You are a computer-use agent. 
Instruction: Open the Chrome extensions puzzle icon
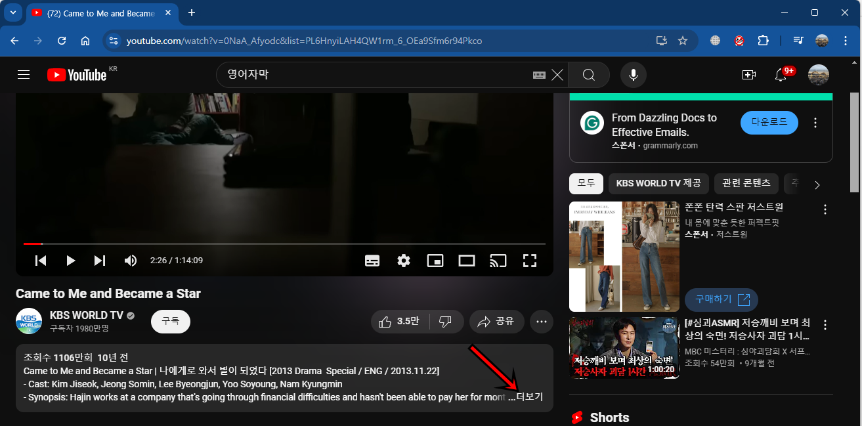[x=763, y=41]
